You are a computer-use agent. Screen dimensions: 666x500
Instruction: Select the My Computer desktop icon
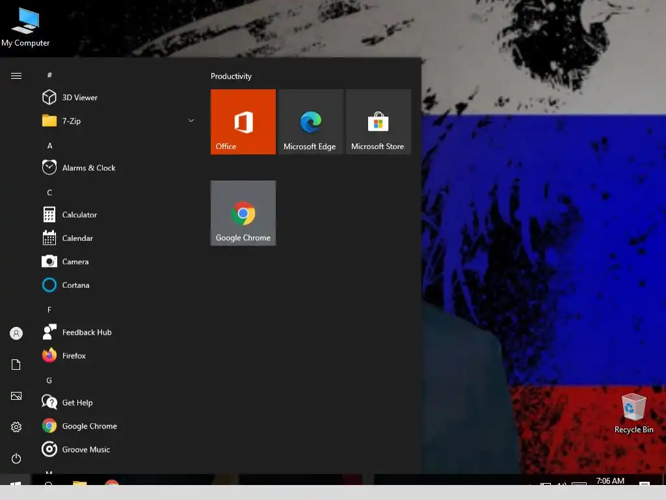pyautogui.click(x=25, y=27)
